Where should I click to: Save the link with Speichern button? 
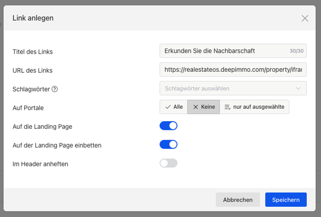(286, 200)
